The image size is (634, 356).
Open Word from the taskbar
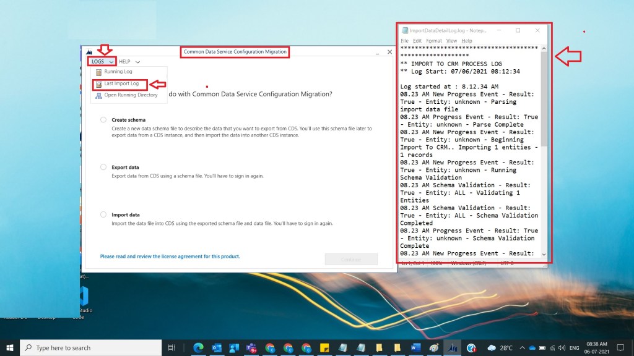click(415, 347)
